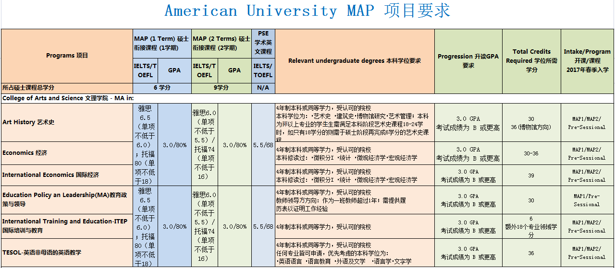Click the 所占硕士课程总学分 row label
The width and height of the screenshot is (615, 268).
point(67,88)
